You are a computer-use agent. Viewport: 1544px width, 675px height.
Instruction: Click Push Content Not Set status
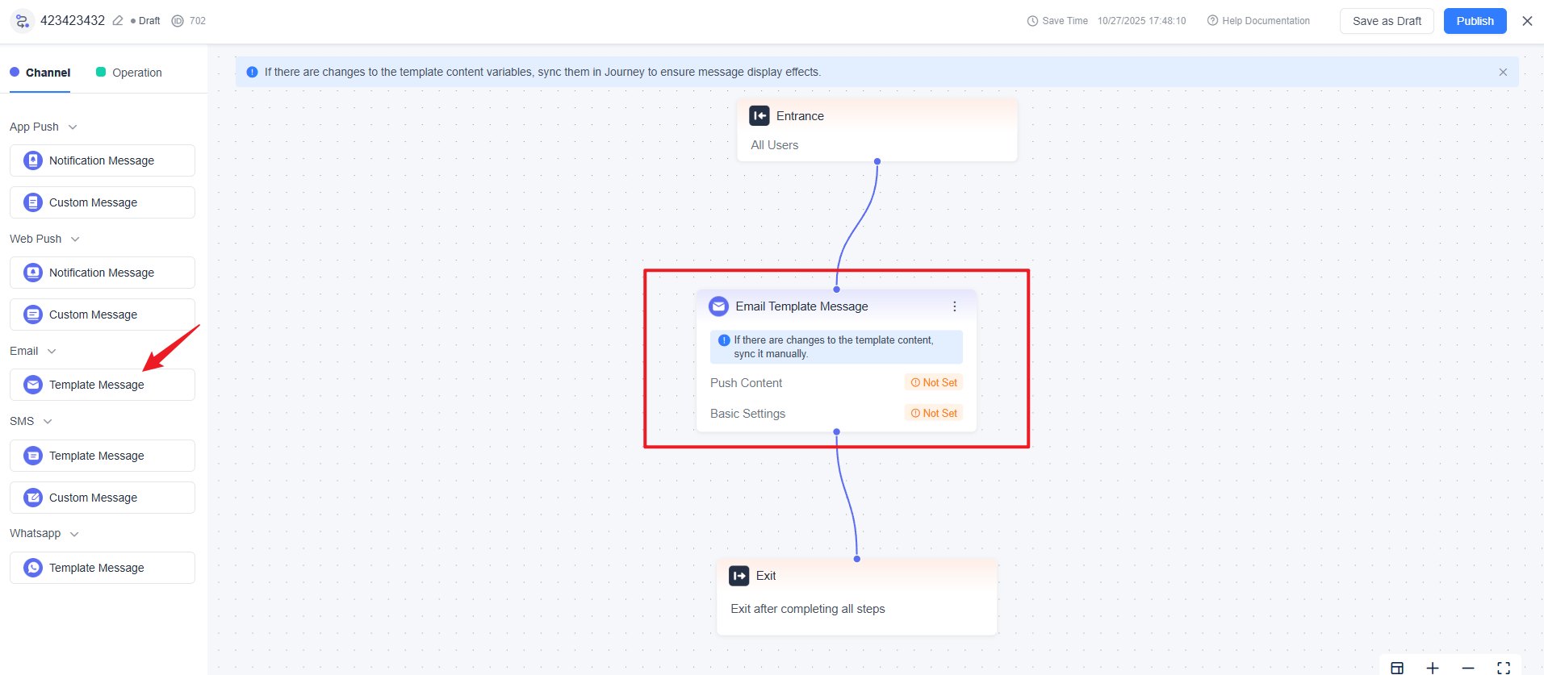[x=934, y=383]
